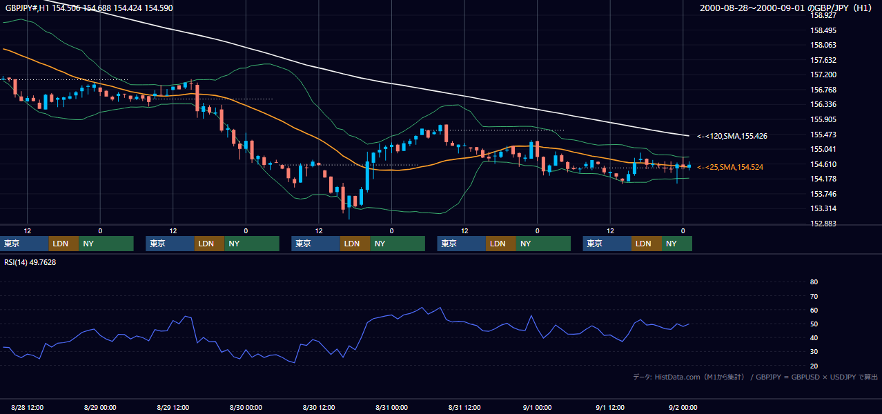Select the LDN session bar for 8/30
Viewport: 882px width, 414px height.
point(355,244)
